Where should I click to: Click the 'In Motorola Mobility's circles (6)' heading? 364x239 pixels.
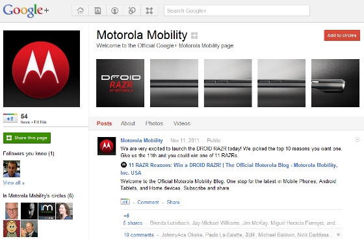(x=38, y=196)
